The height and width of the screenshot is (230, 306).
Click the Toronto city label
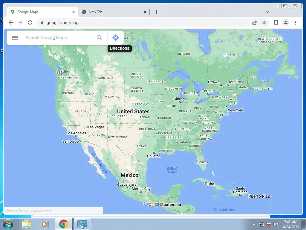208,91
